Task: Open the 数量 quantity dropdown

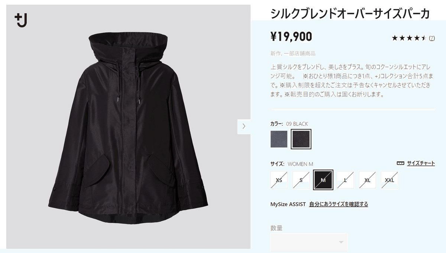Action: (x=309, y=242)
